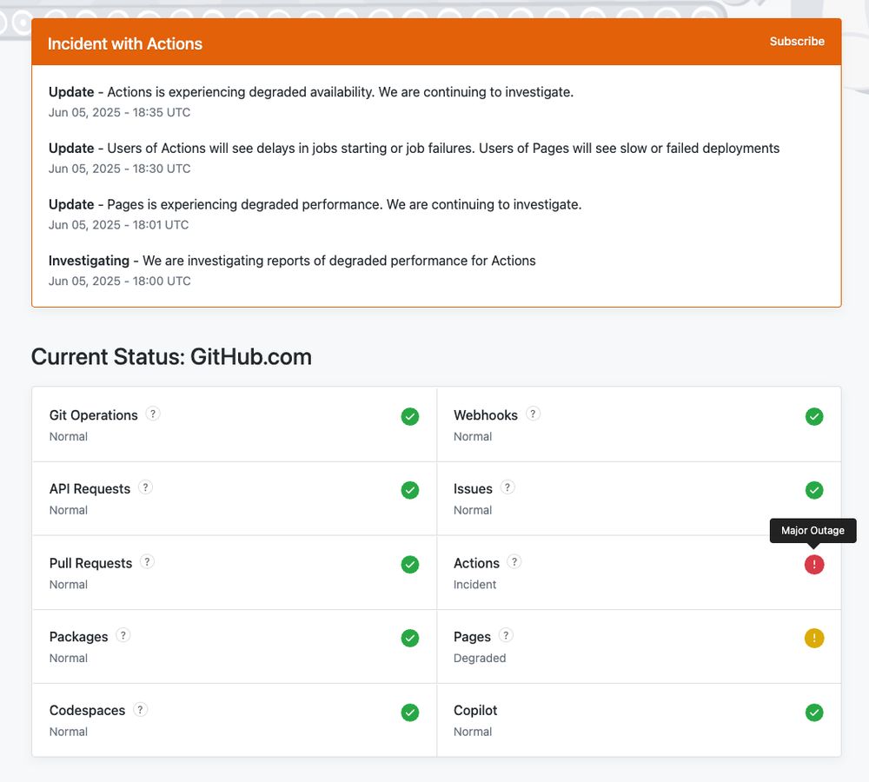
Task: Click Pull Requests' green status icon
Action: click(x=410, y=564)
